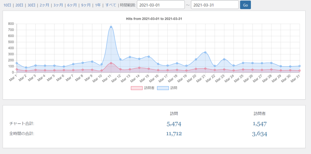Screen dimensions: 311x154
Task: Click the all-time visits 11,712
Action: (174, 134)
